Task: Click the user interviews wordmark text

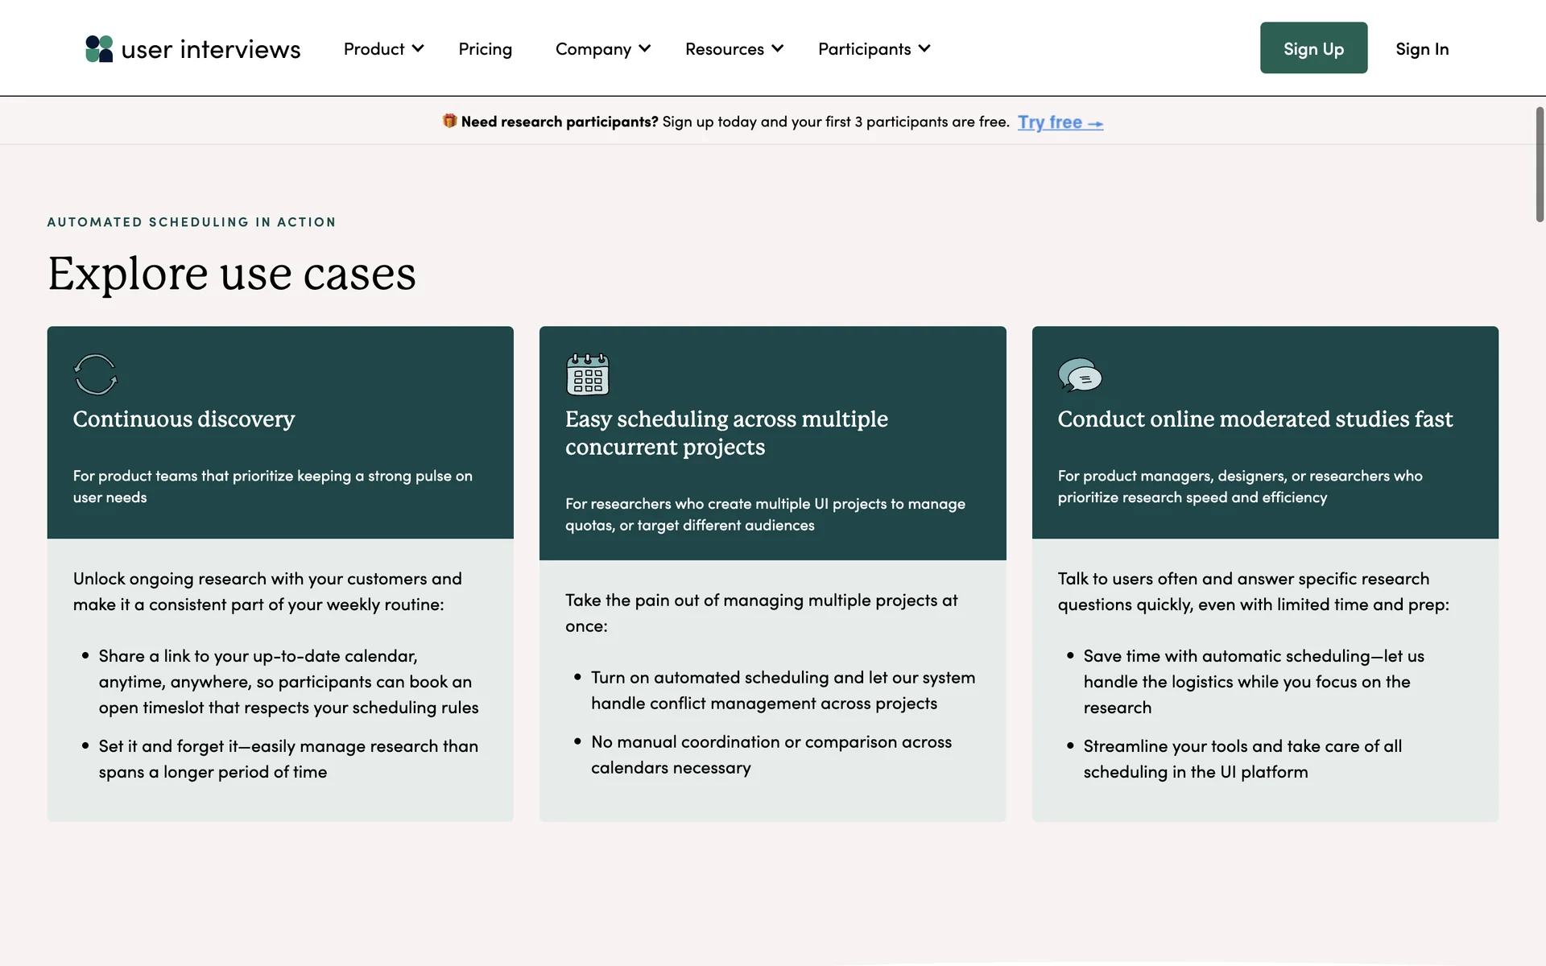Action: tap(211, 49)
